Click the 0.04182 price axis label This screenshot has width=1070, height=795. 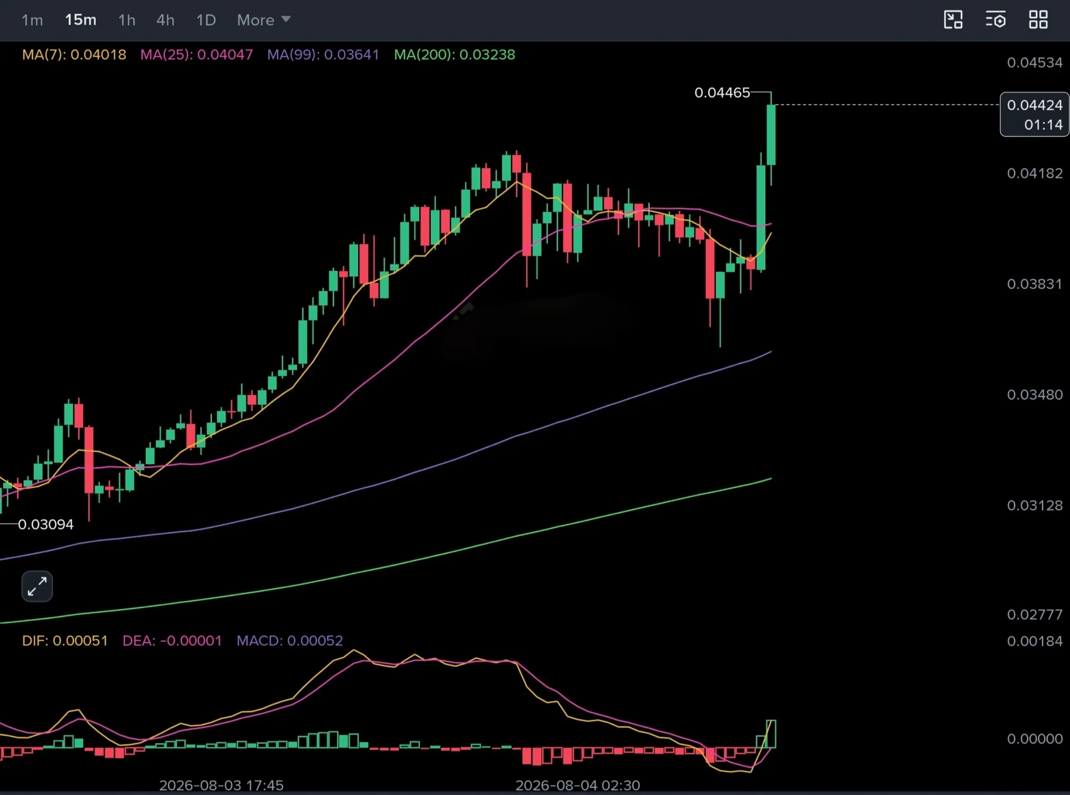click(1035, 173)
